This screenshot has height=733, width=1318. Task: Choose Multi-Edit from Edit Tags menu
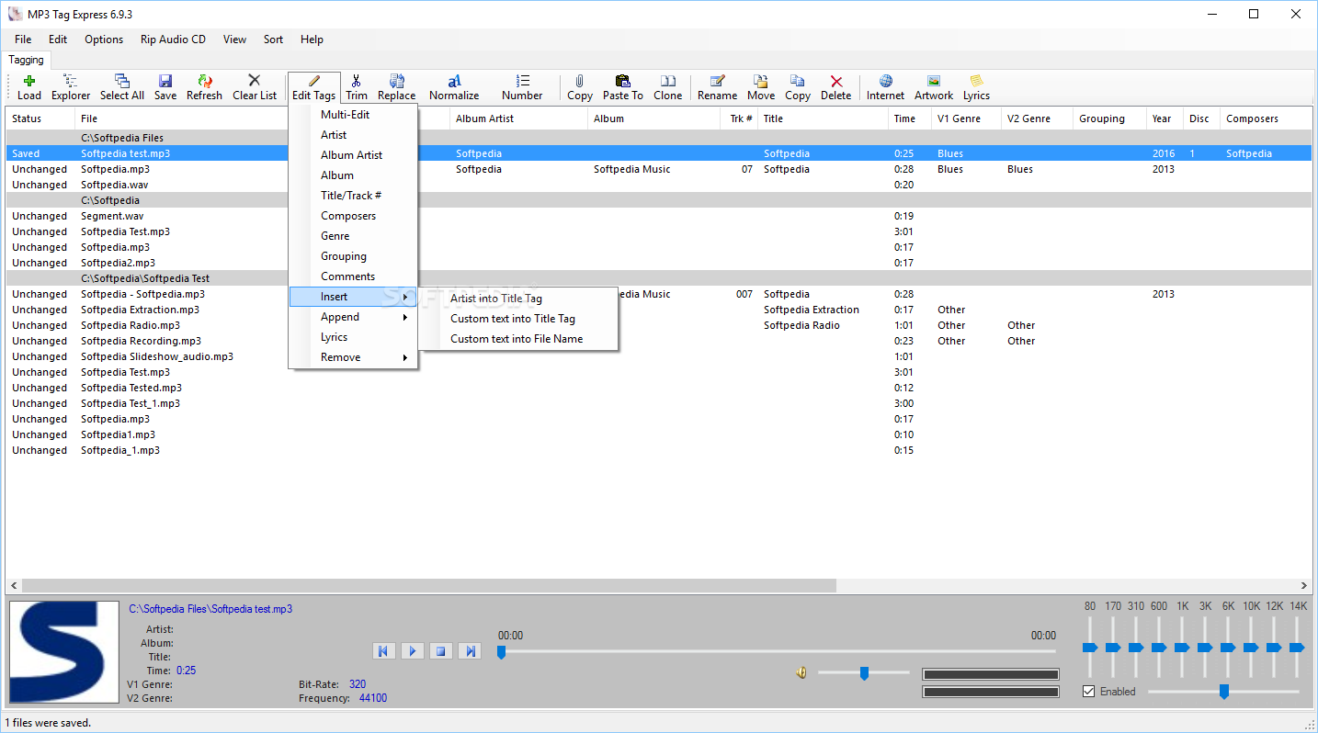(x=354, y=115)
